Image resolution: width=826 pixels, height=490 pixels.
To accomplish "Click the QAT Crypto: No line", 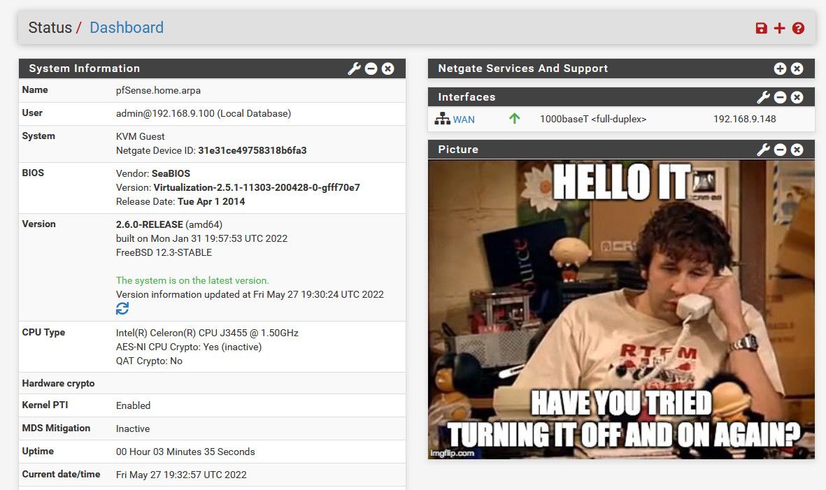I will click(x=149, y=361).
